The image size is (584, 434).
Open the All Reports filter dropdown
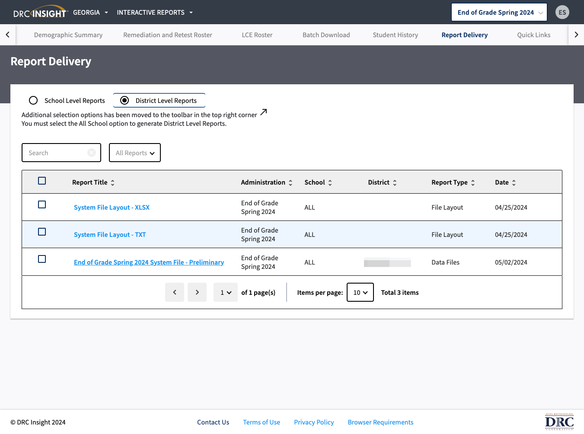coord(135,153)
